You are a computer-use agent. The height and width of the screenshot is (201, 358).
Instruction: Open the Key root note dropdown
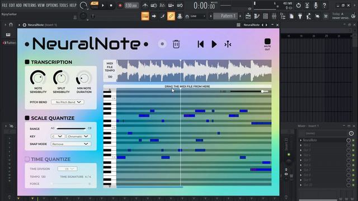click(58, 136)
